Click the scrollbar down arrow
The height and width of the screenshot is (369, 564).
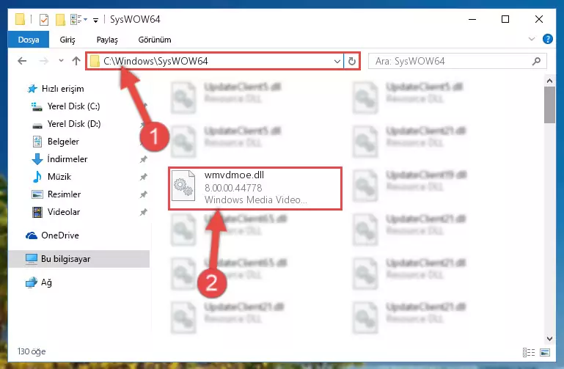point(549,338)
